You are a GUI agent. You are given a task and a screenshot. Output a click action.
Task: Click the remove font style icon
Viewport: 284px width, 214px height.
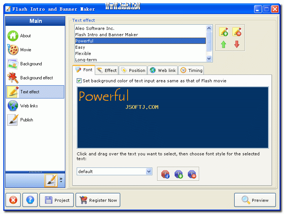(192, 174)
